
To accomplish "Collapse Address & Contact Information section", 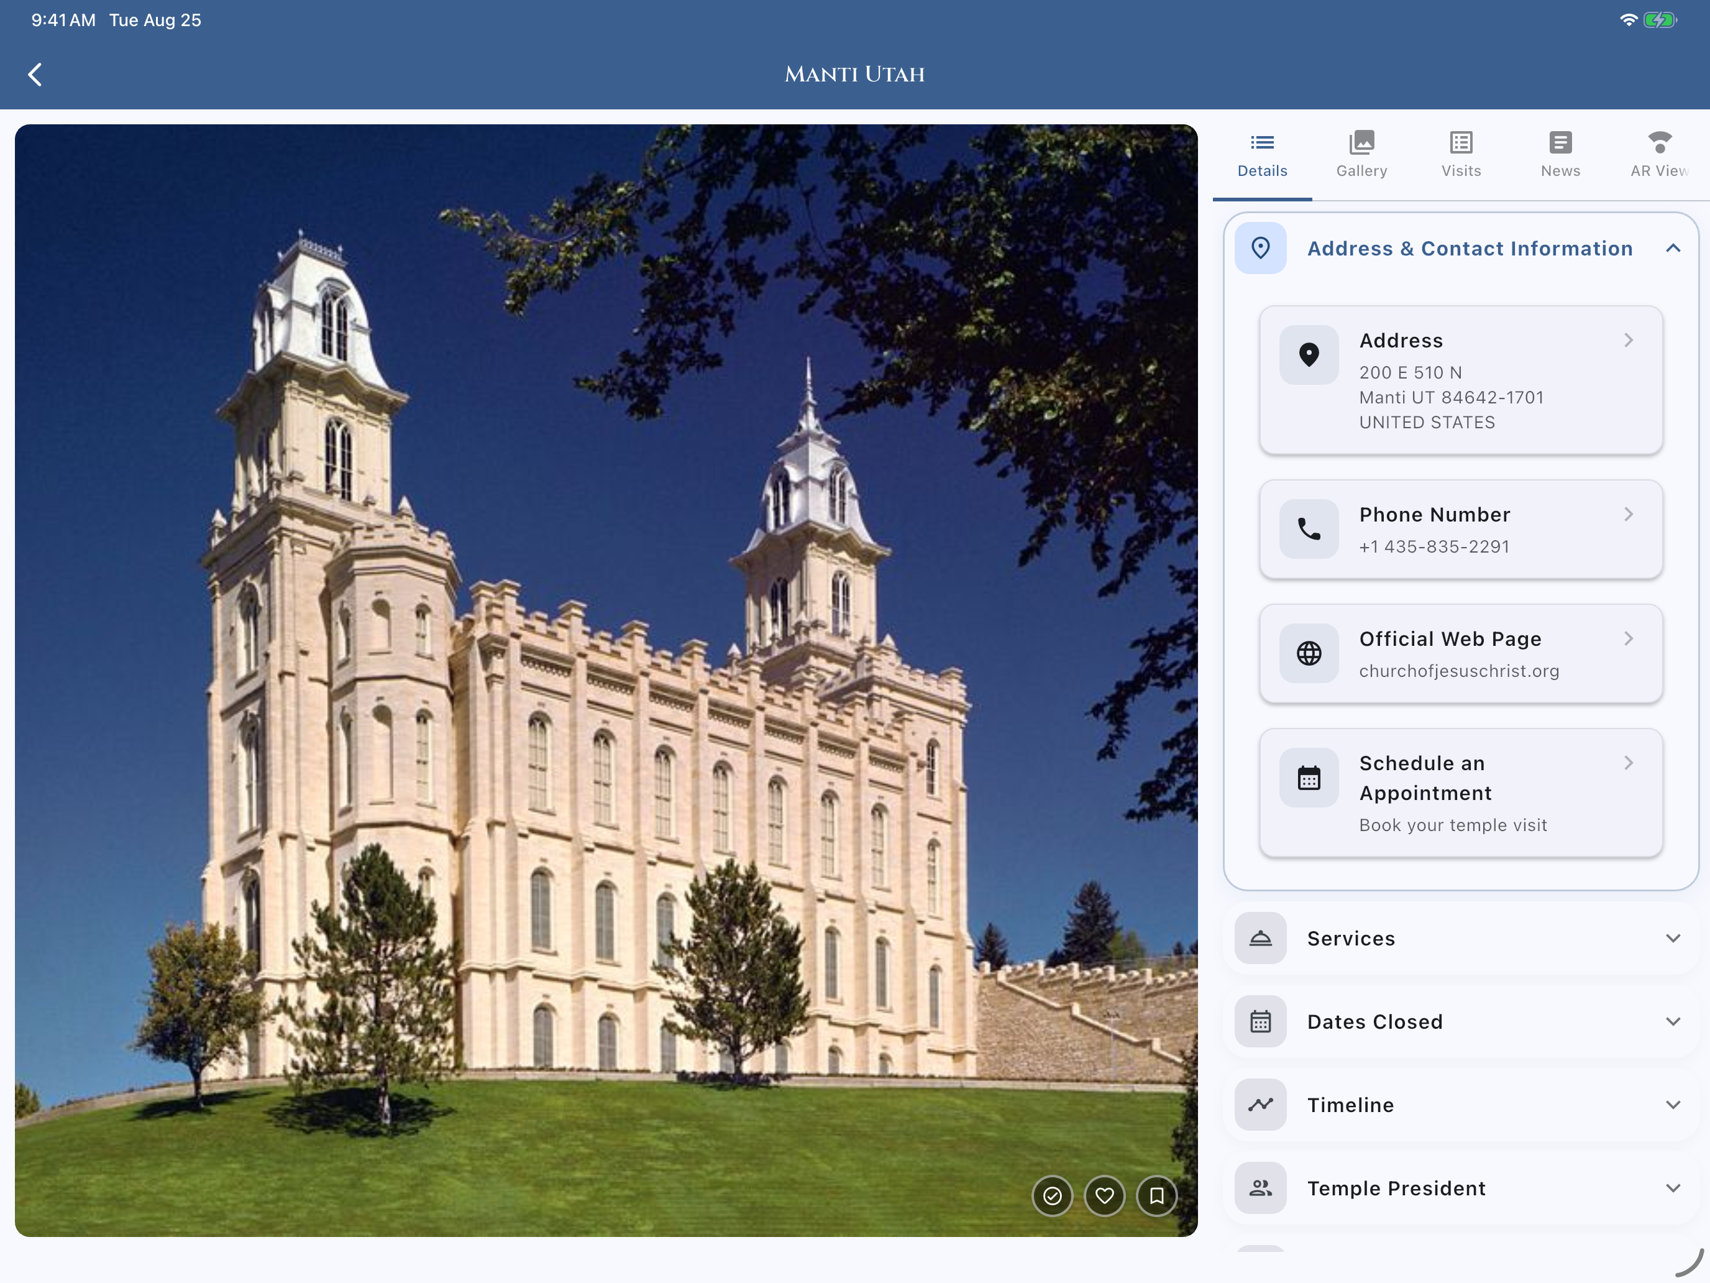I will (1673, 248).
